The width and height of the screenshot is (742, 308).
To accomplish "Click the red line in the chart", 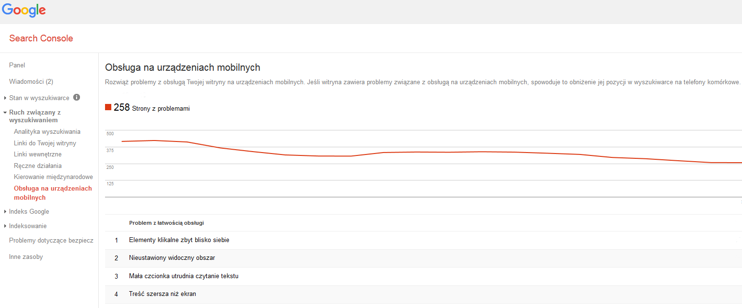I will [431, 152].
